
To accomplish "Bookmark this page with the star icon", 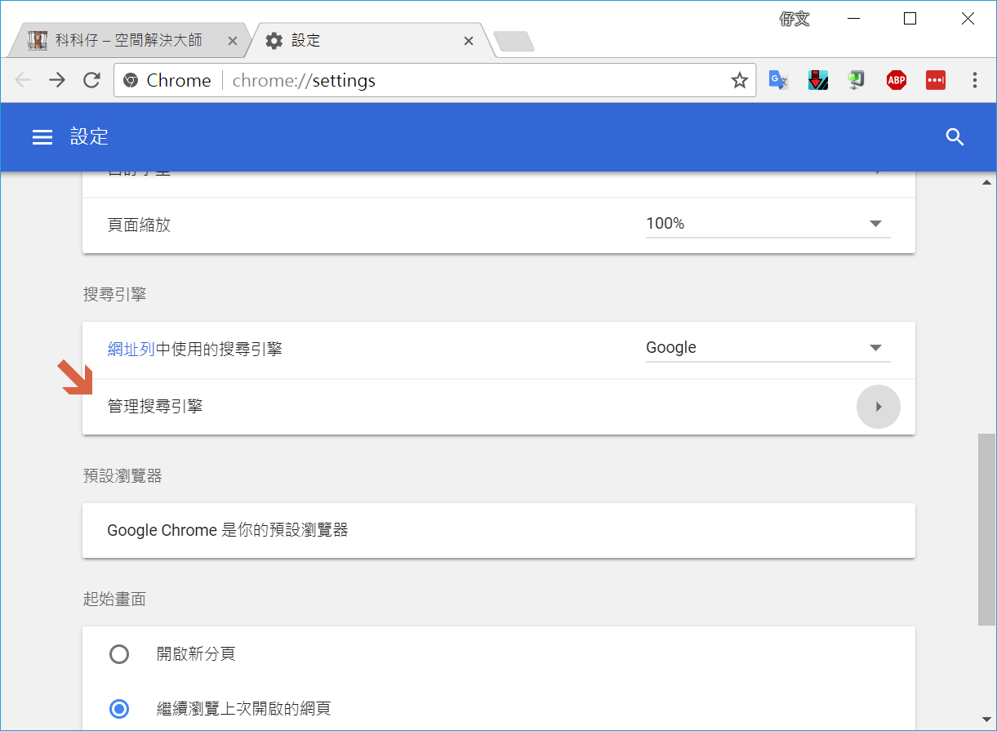I will pyautogui.click(x=739, y=80).
